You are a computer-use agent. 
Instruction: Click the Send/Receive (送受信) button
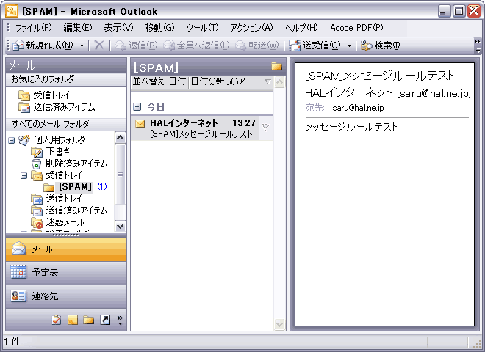pyautogui.click(x=315, y=45)
